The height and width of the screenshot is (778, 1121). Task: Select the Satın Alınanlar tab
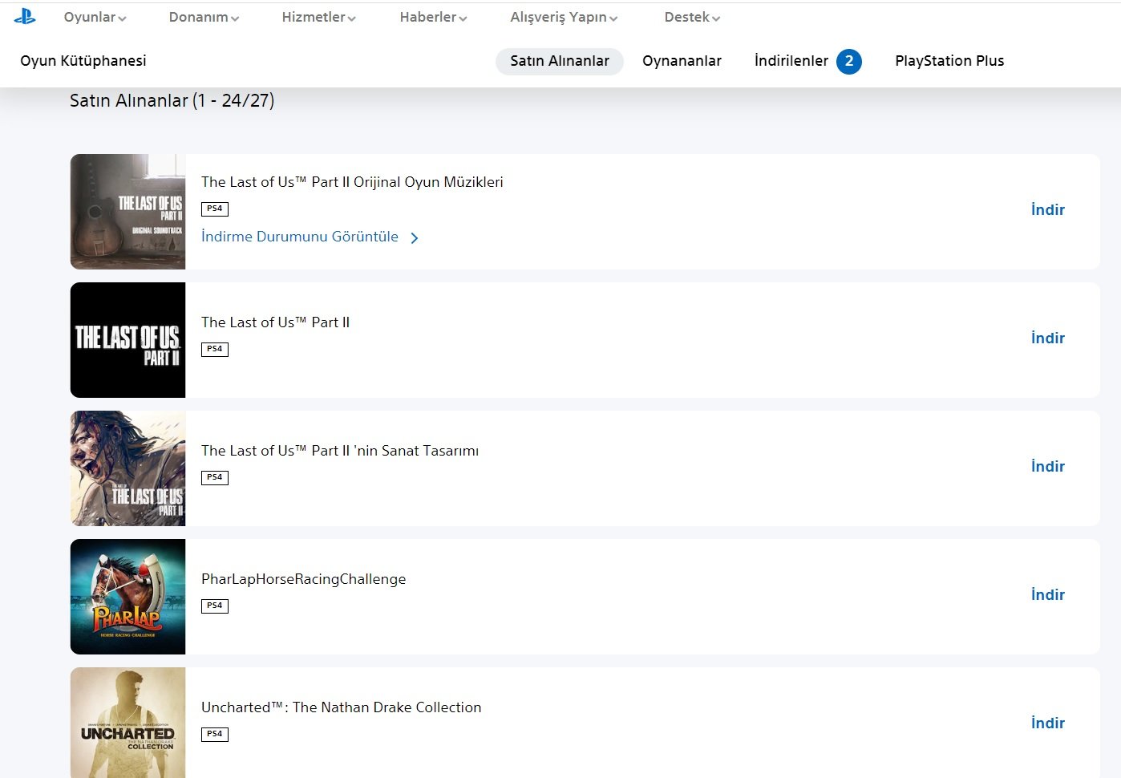pos(560,61)
